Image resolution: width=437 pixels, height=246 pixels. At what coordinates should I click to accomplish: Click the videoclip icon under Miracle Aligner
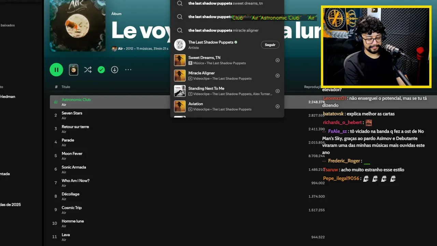coord(190,79)
